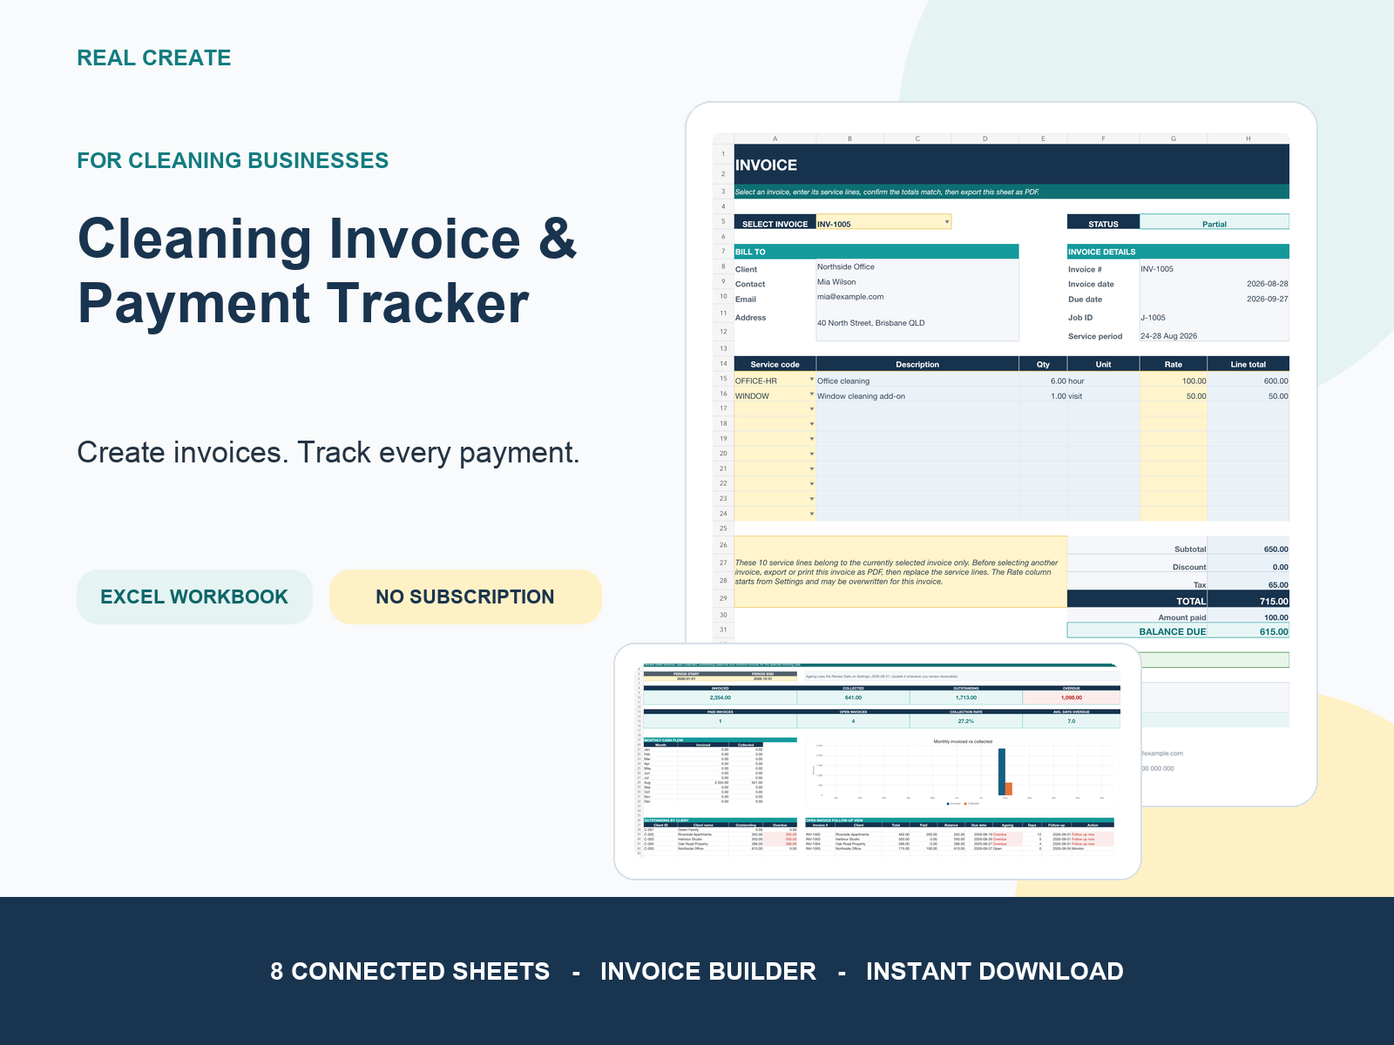Select column header A of the spreadsheet
This screenshot has width=1394, height=1045.
point(775,138)
